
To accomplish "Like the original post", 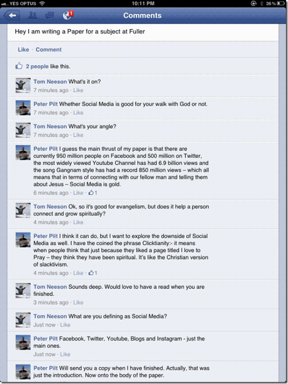I will (x=23, y=49).
